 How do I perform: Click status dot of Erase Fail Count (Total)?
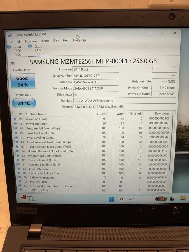click(18, 160)
